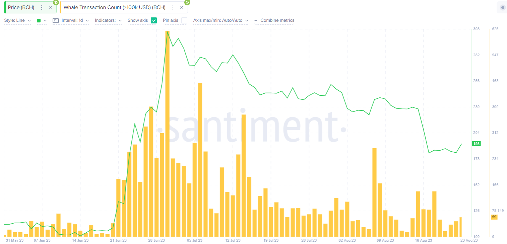Image resolution: width=507 pixels, height=244 pixels.
Task: Click the plus icon beside Combine metrics
Action: (256, 20)
